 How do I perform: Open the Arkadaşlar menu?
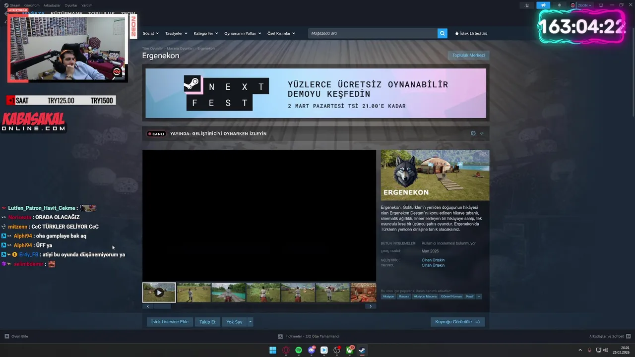pos(52,5)
